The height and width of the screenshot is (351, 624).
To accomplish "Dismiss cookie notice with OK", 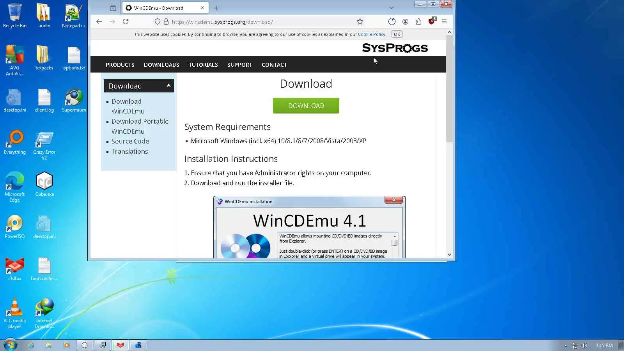I will 397,34.
